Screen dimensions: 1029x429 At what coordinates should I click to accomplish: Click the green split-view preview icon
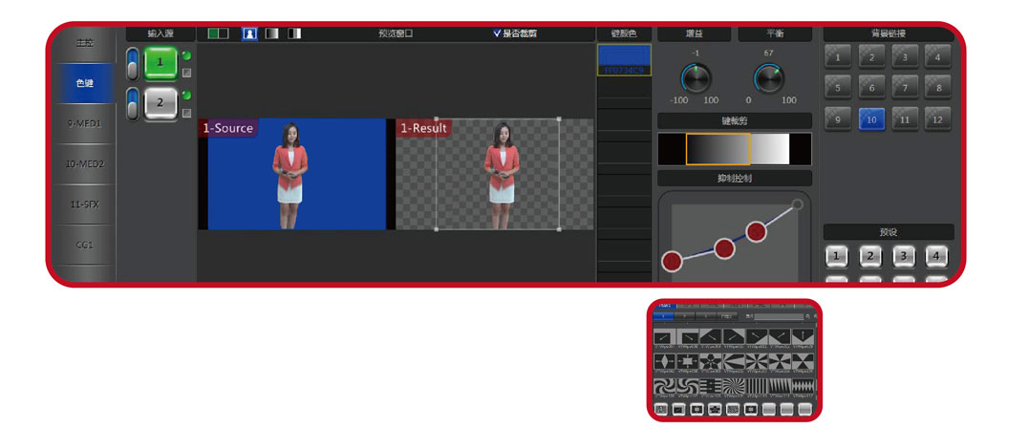(x=218, y=33)
